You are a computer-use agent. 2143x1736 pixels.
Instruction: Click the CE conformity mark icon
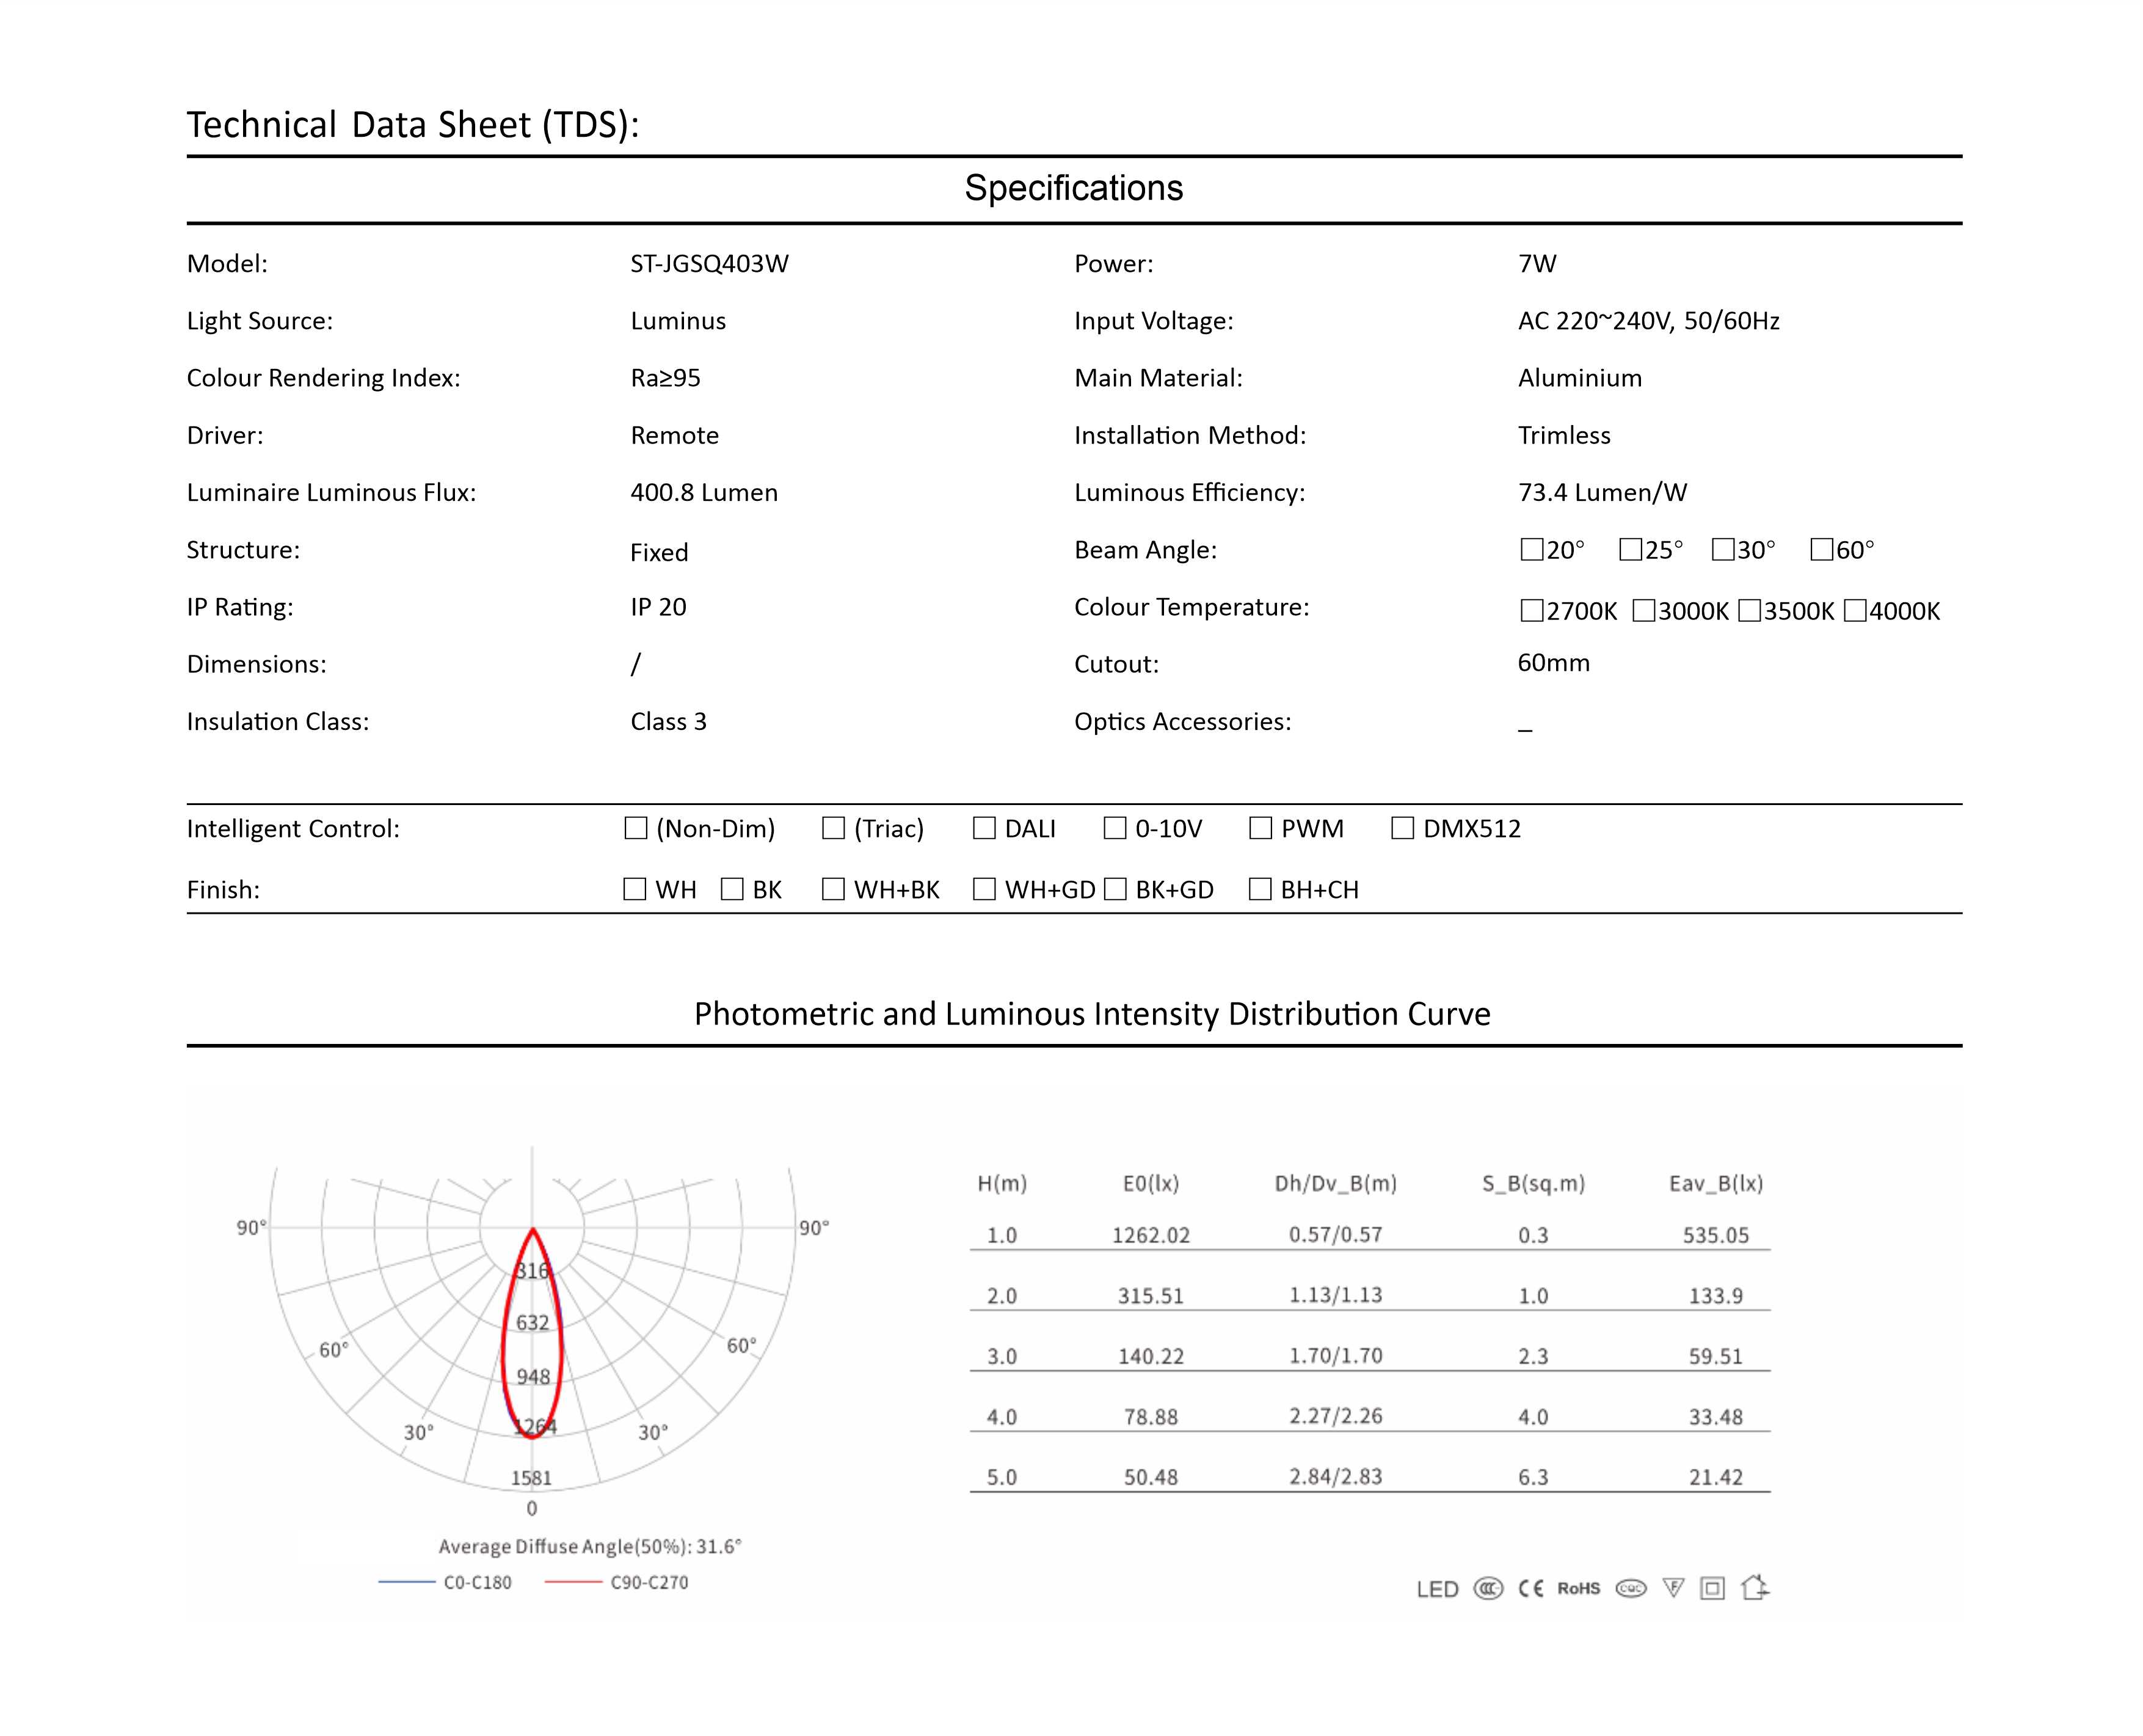click(x=1530, y=1588)
